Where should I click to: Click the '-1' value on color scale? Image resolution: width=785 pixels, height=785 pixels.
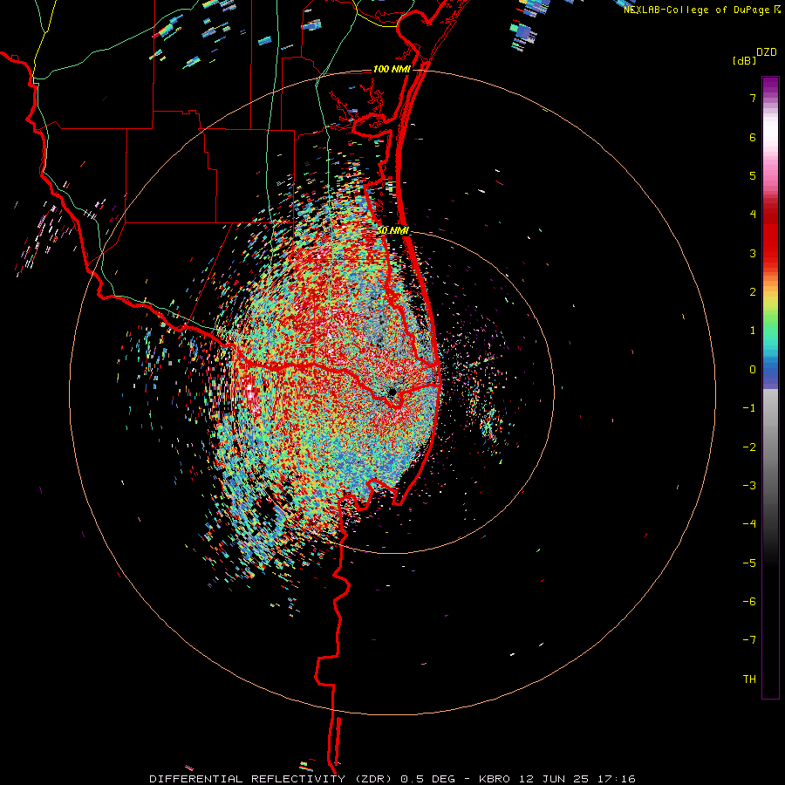pyautogui.click(x=749, y=408)
